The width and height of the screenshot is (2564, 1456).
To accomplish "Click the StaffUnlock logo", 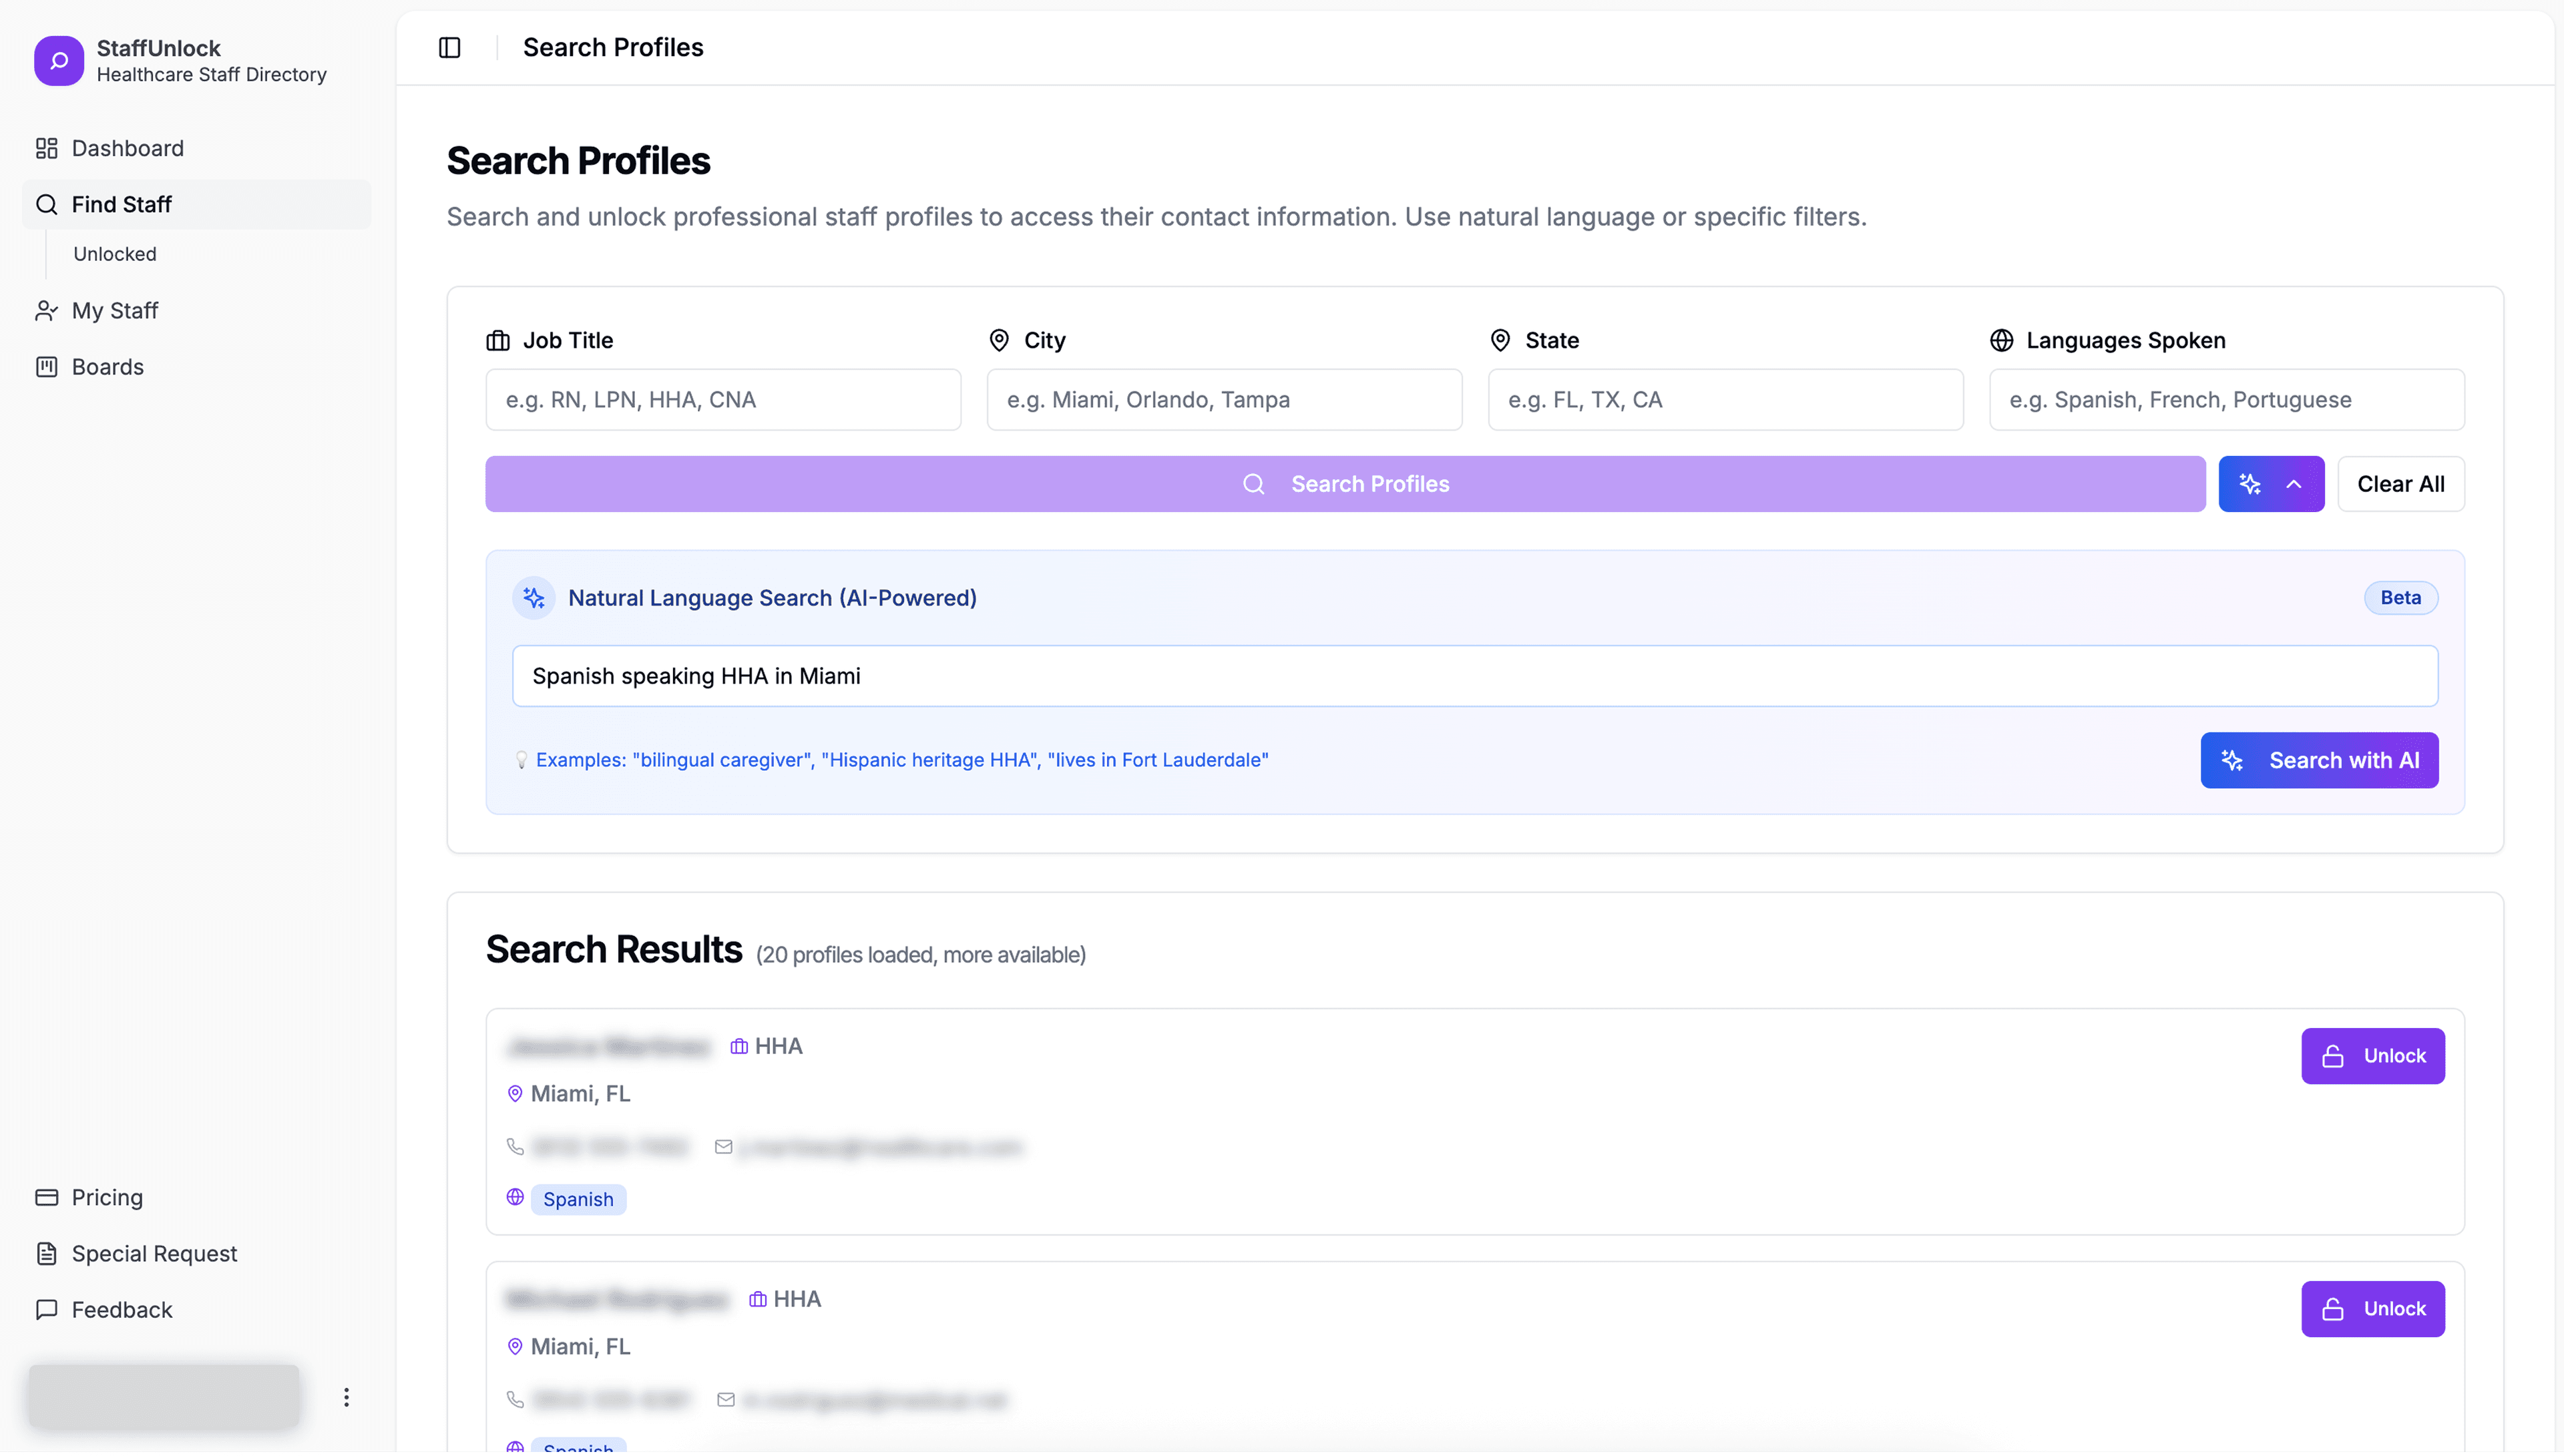I will (58, 60).
